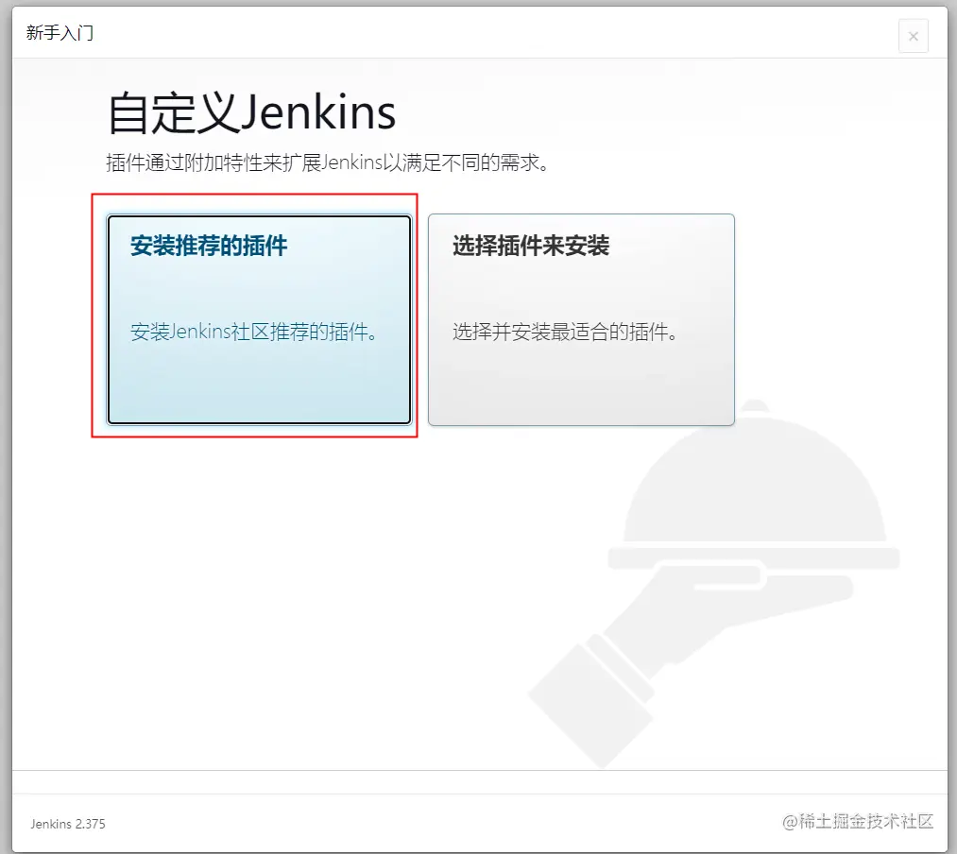Close the 新手入门 setup dialog
This screenshot has width=957, height=854.
point(913,36)
